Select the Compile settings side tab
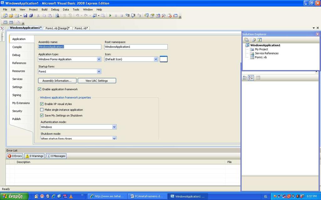Screen dimensions: 321x200 pos(17,47)
